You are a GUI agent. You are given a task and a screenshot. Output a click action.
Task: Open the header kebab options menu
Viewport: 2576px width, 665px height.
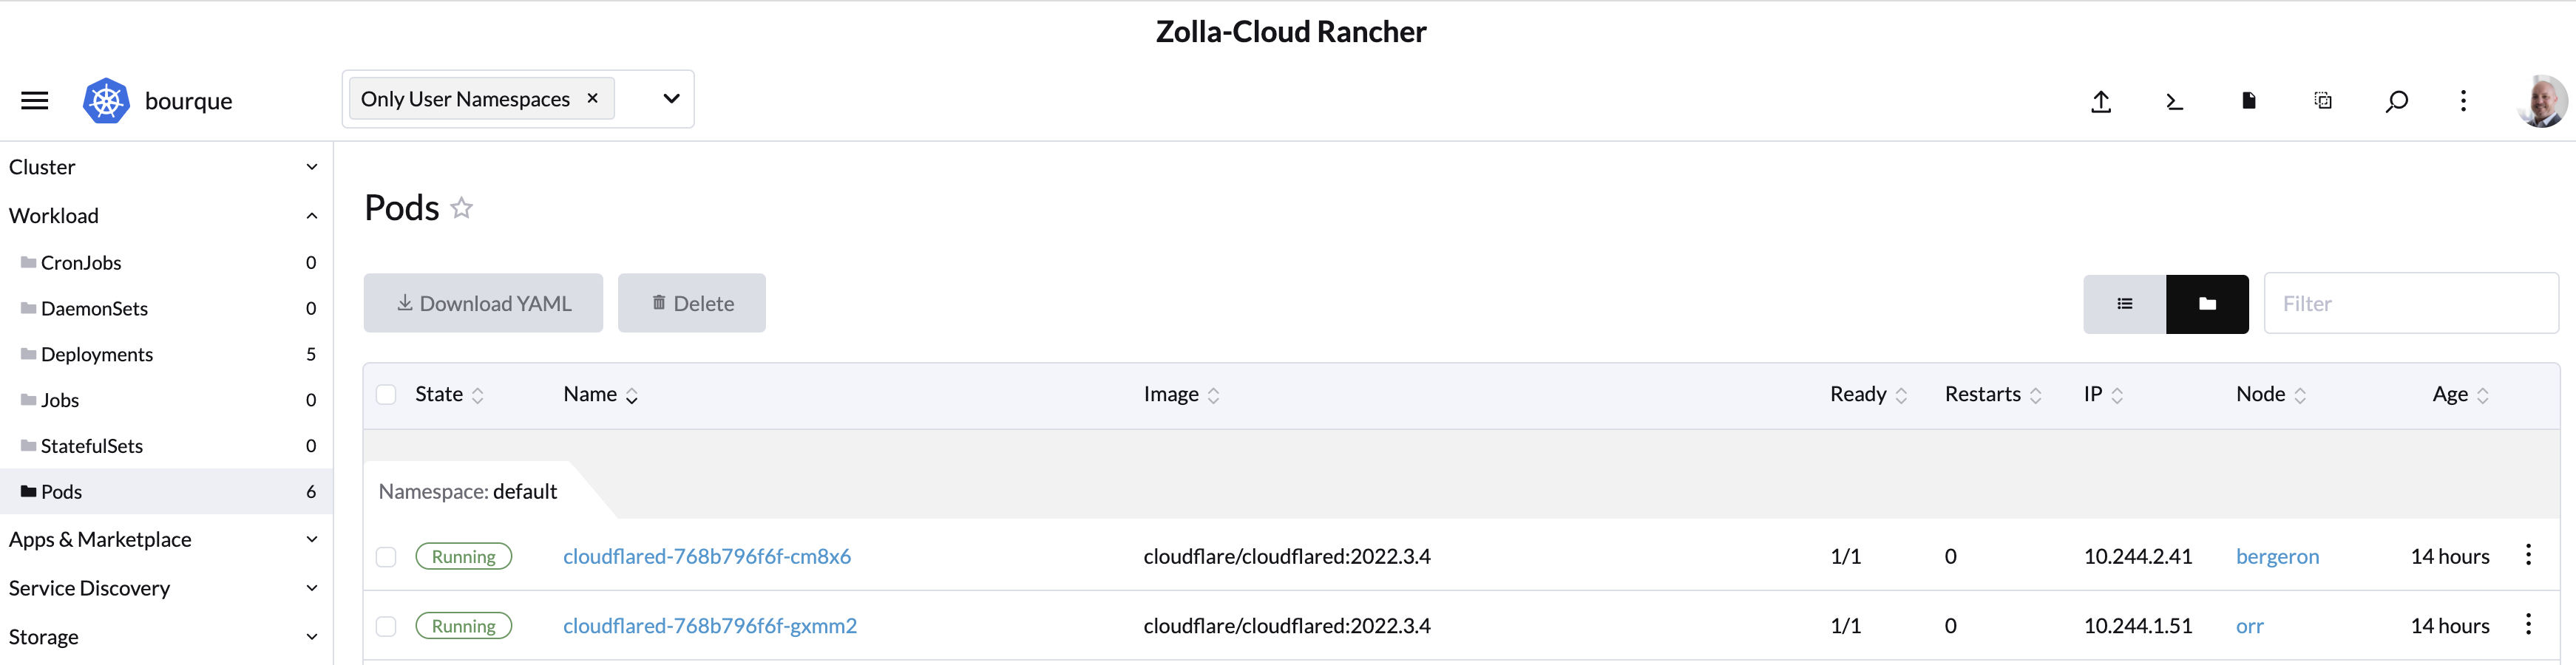(x=2464, y=101)
